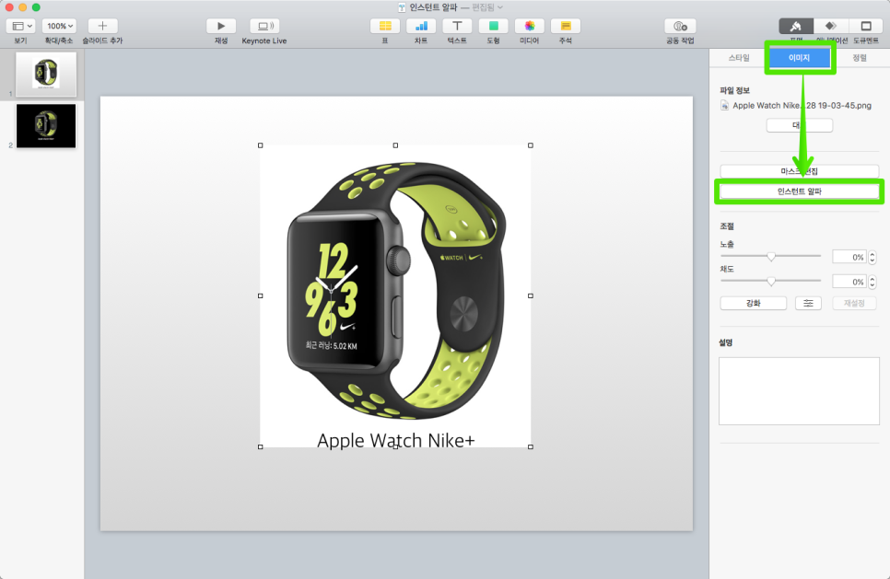Adjust the 노출 exposure slider
The width and height of the screenshot is (890, 579).
click(770, 256)
